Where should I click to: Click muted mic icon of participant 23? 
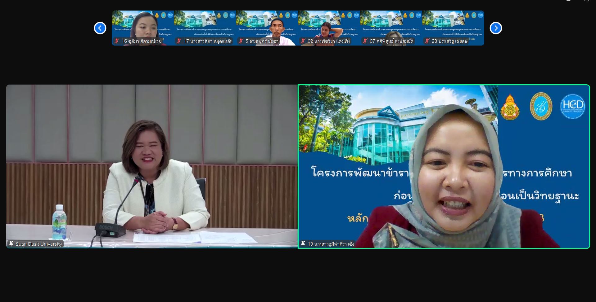tap(427, 41)
